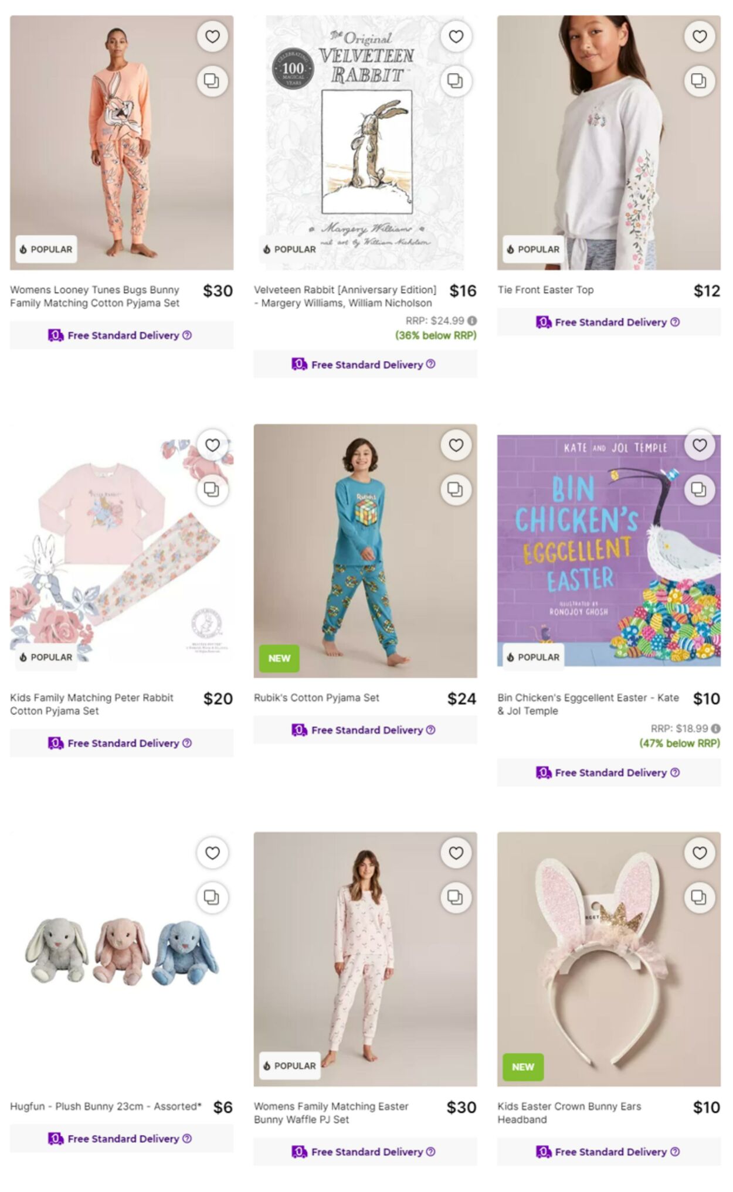The image size is (733, 1192).
Task: Open Womens Family Matching Easter Bunny Waffle link
Action: click(x=331, y=1112)
